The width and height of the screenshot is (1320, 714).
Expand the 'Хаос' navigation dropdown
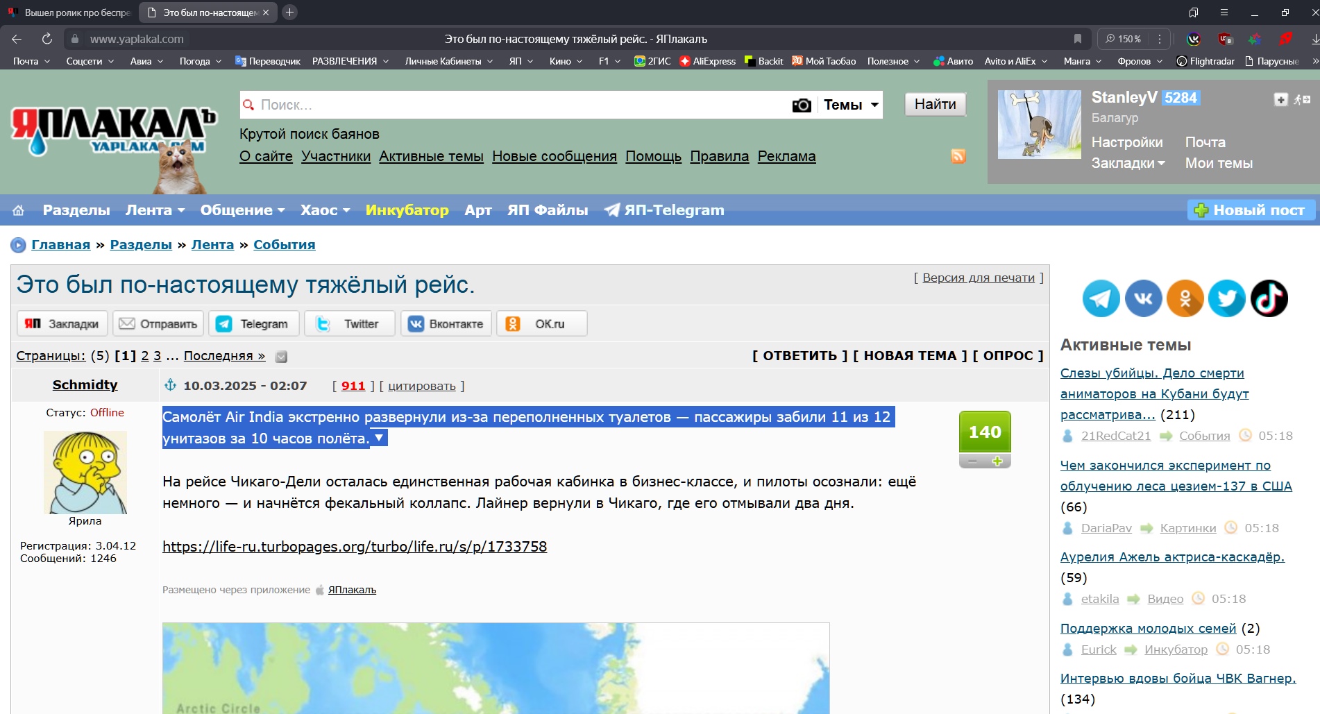[325, 210]
